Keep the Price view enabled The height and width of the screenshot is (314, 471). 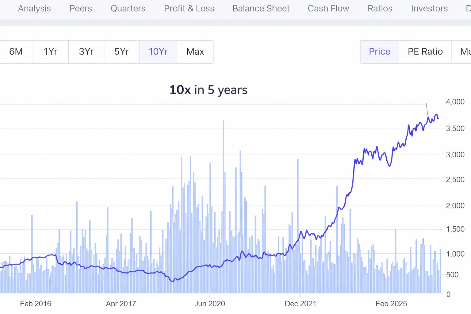[380, 52]
